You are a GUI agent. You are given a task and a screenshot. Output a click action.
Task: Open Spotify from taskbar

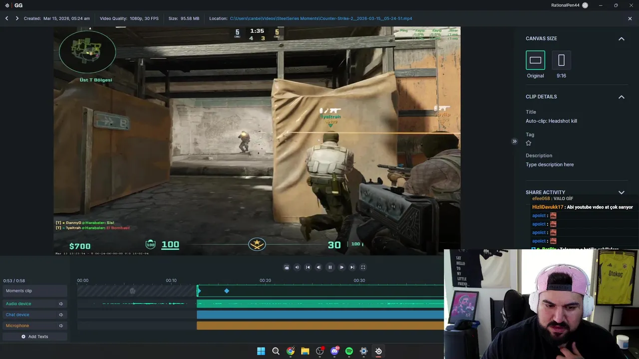[349, 351]
